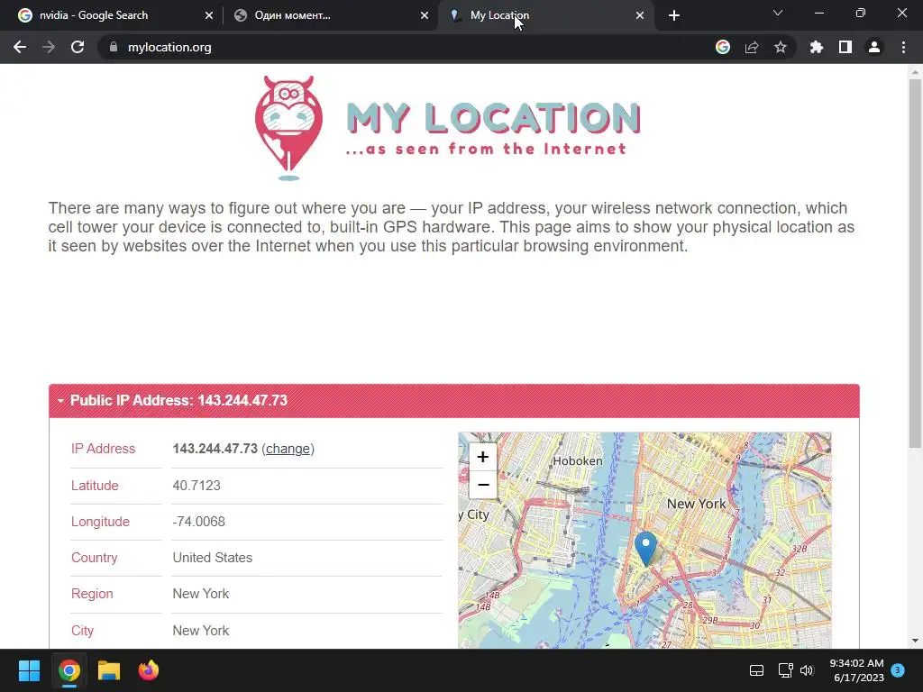923x692 pixels.
Task: Close the nvidia - Google Search tab
Action: click(x=209, y=15)
